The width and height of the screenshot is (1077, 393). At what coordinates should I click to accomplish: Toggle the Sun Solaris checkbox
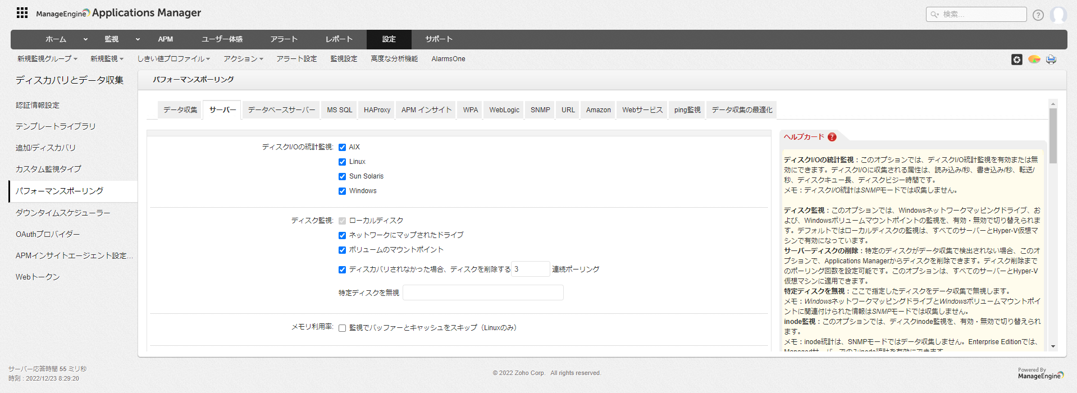pyautogui.click(x=342, y=177)
